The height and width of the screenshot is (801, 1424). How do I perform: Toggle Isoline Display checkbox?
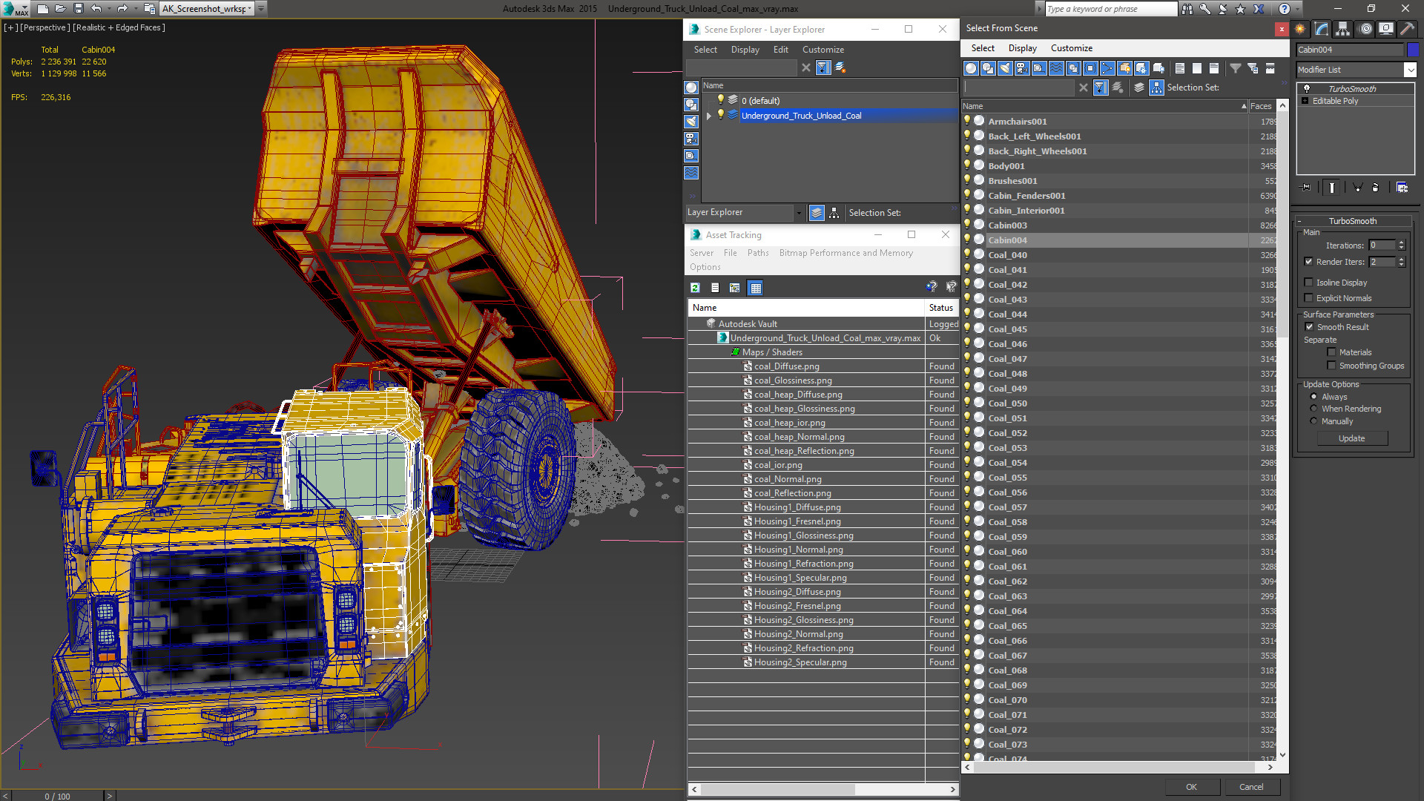click(x=1309, y=283)
